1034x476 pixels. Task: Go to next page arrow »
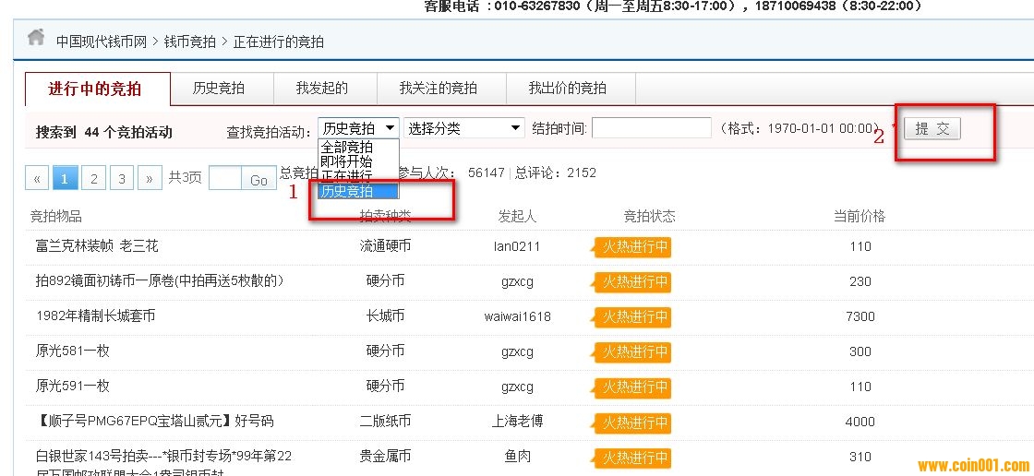coord(150,179)
